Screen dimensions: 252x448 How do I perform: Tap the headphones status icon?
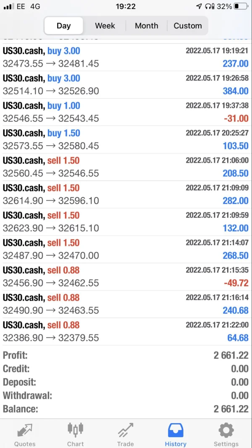[210, 7]
